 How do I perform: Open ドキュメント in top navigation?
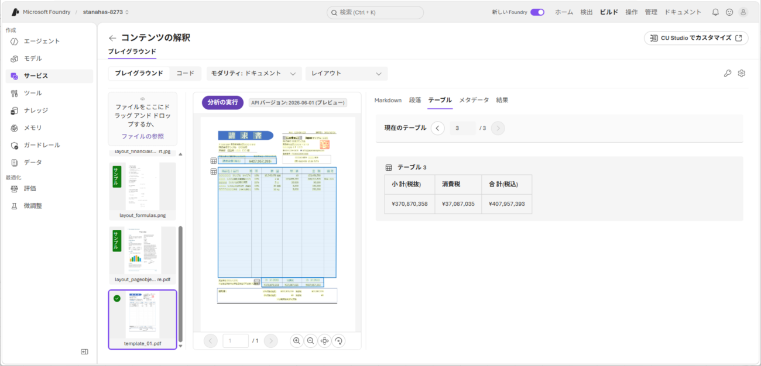[683, 12]
